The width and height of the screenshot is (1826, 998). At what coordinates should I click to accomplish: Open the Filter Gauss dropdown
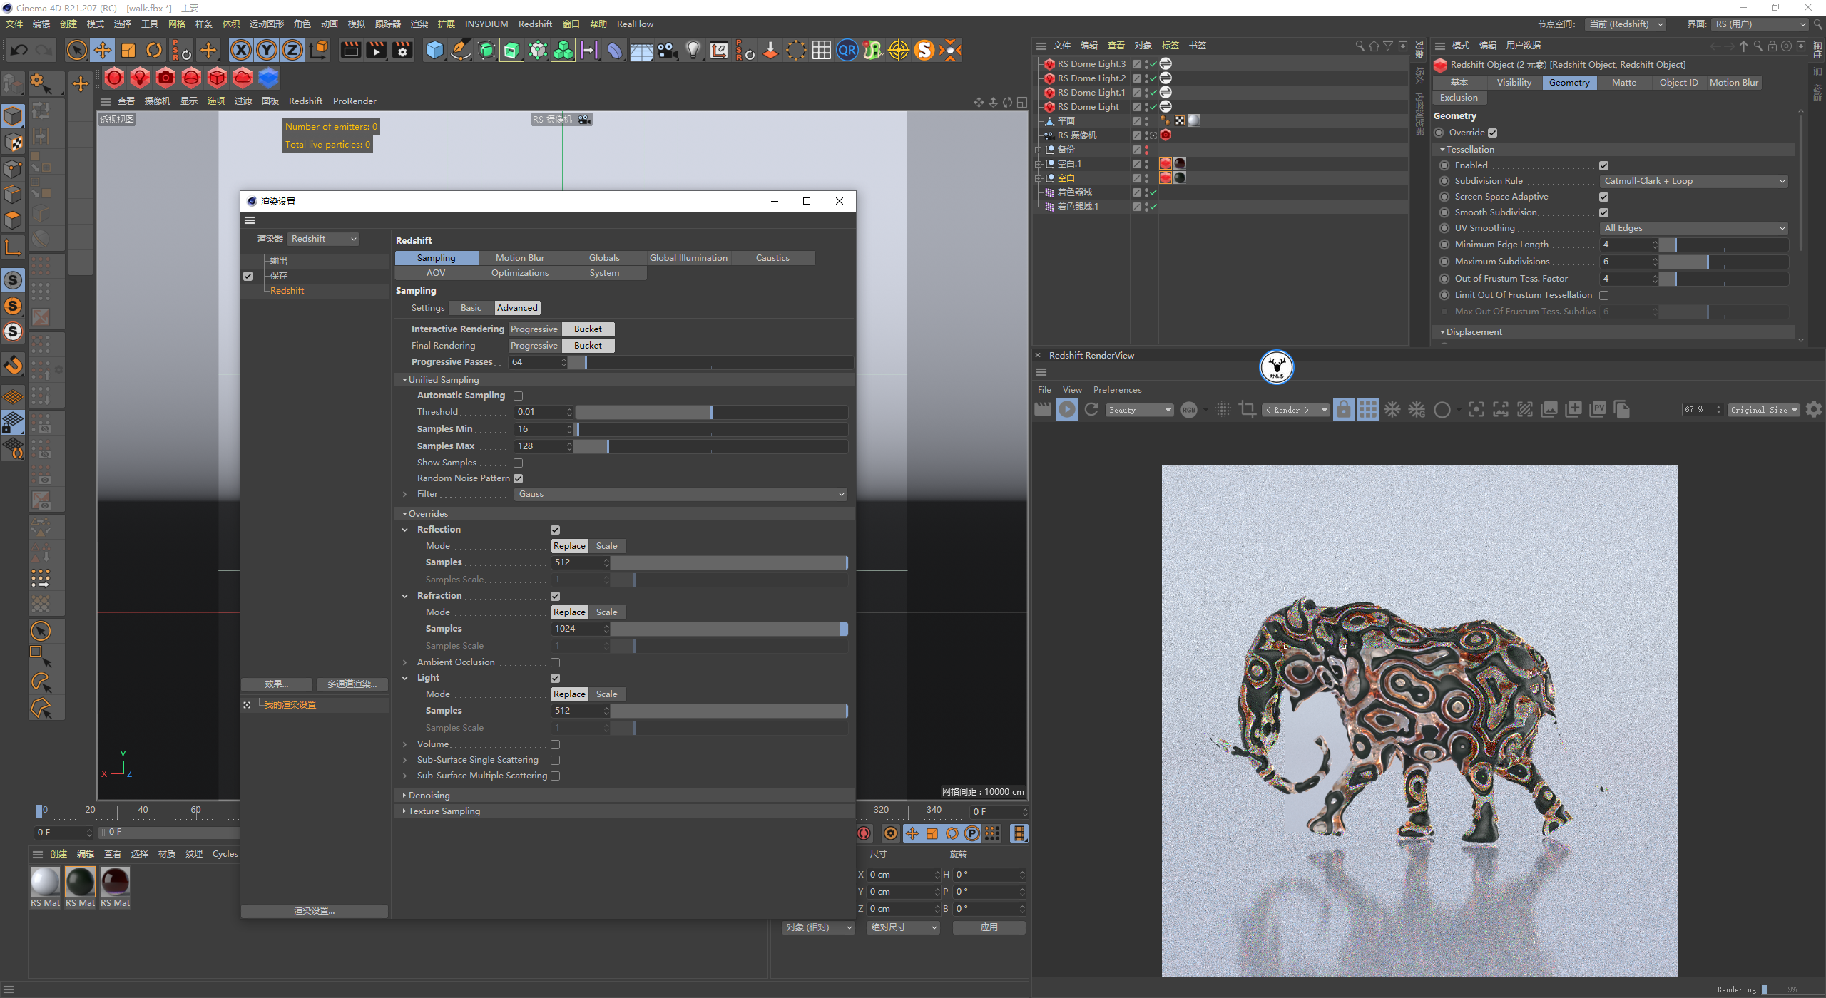click(680, 494)
